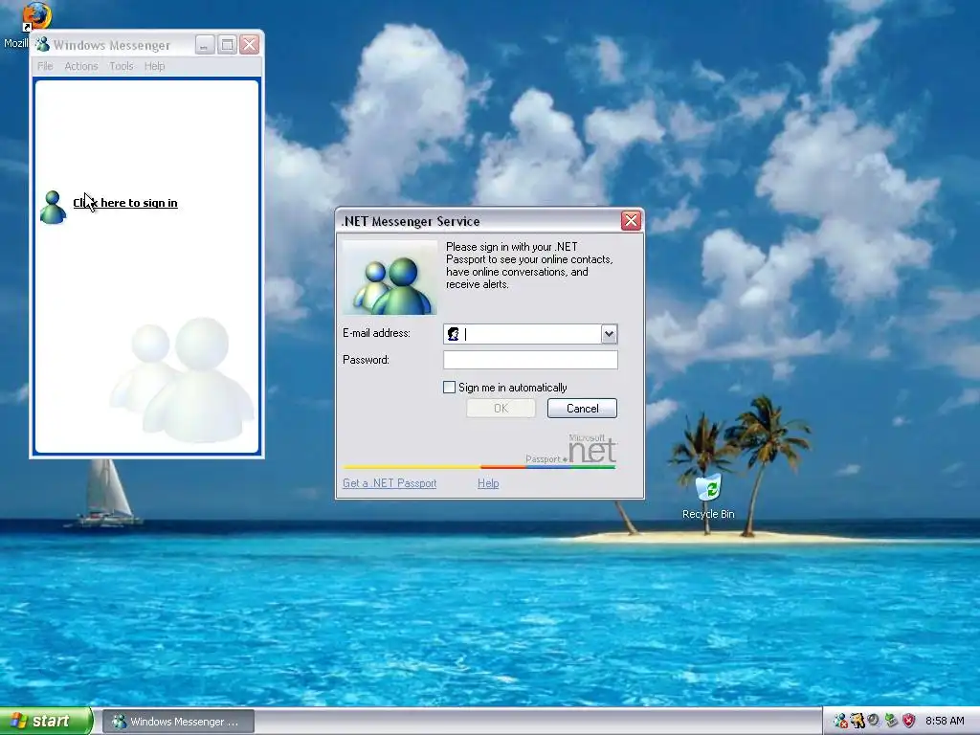
Task: Open the Actions menu in Windows Messenger
Action: 81,66
